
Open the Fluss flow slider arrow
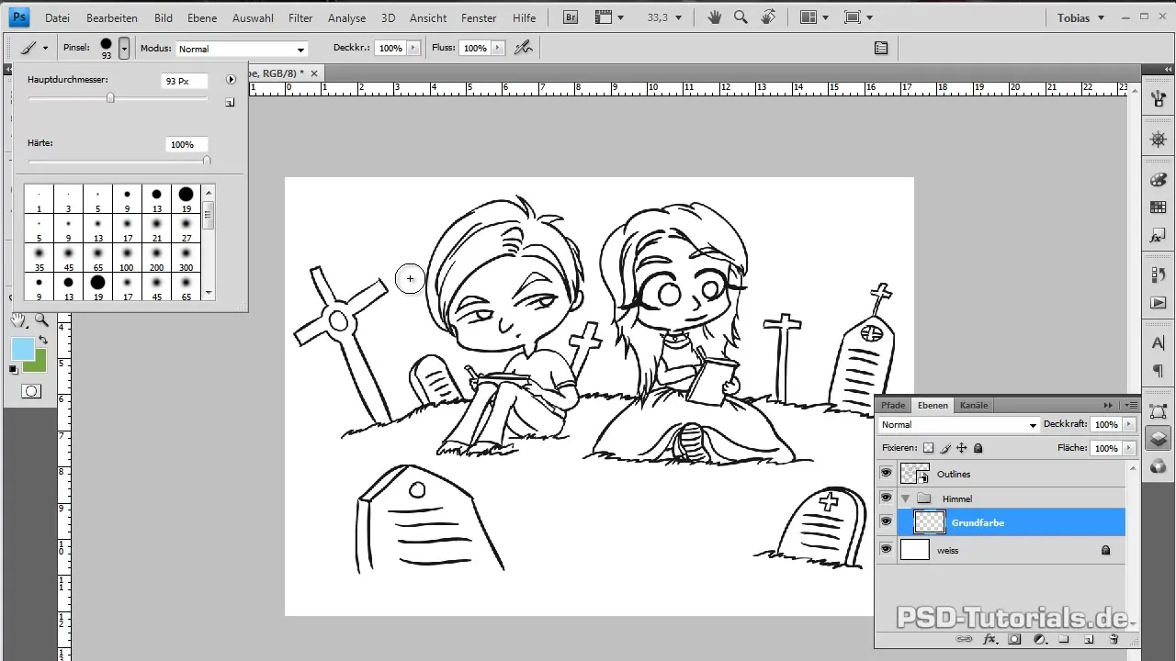[497, 48]
